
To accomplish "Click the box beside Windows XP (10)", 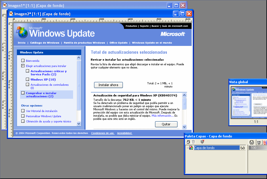I will (x=27, y=79).
